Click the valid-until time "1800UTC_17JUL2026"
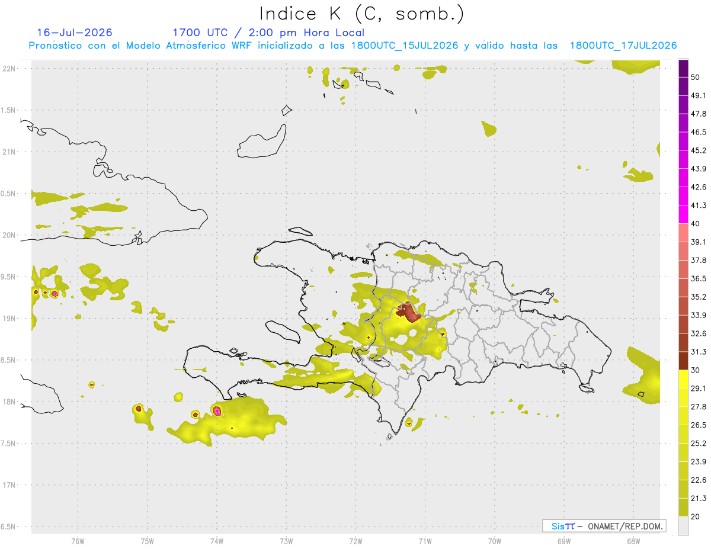The image size is (711, 549). click(623, 46)
